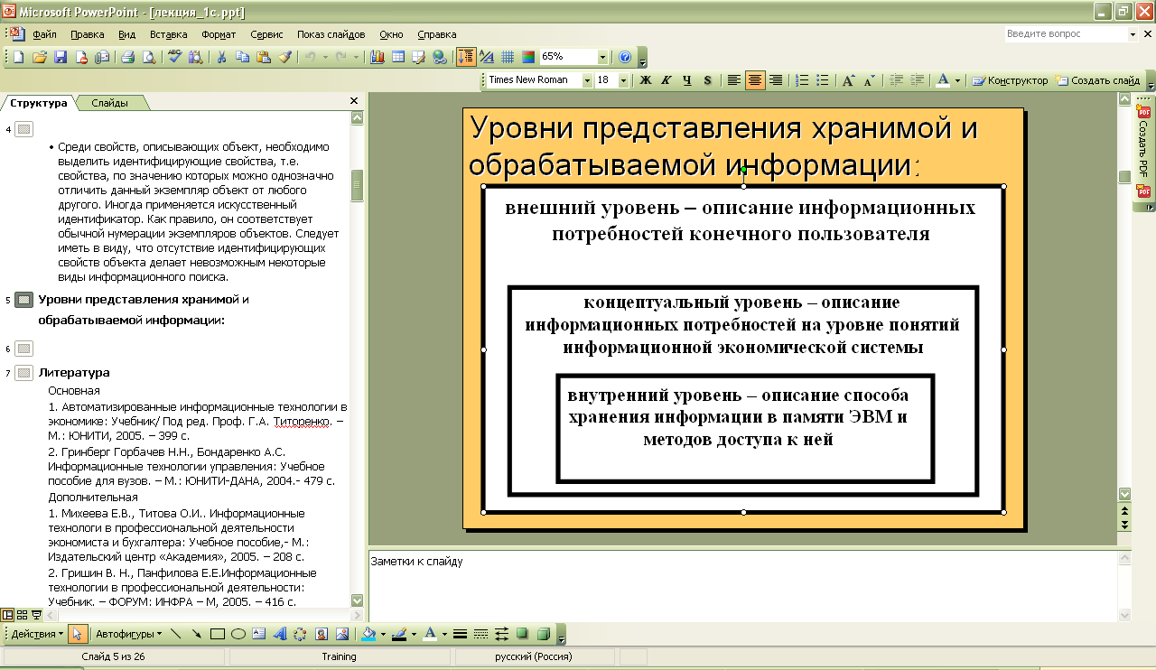The height and width of the screenshot is (670, 1156).
Task: Insert a hyperlink using the globe icon
Action: click(x=440, y=57)
